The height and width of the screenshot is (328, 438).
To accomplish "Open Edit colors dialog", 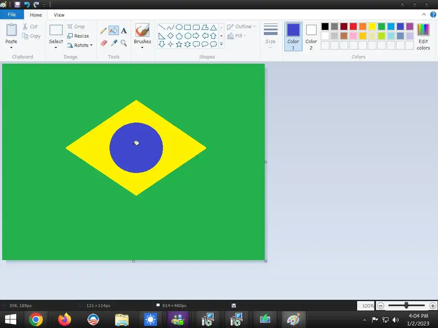I will coord(423,37).
